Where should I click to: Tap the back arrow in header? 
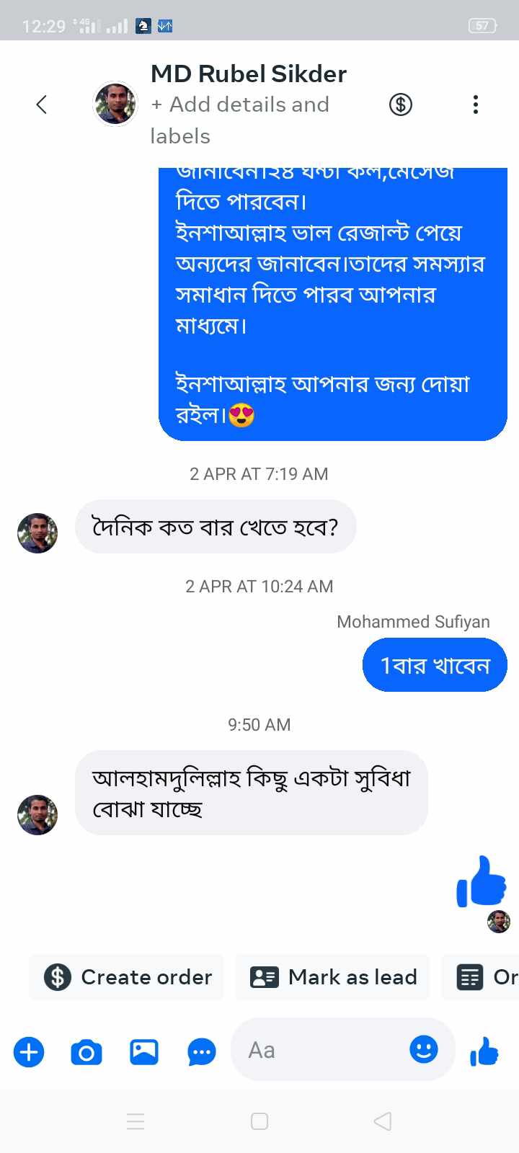pos(42,104)
